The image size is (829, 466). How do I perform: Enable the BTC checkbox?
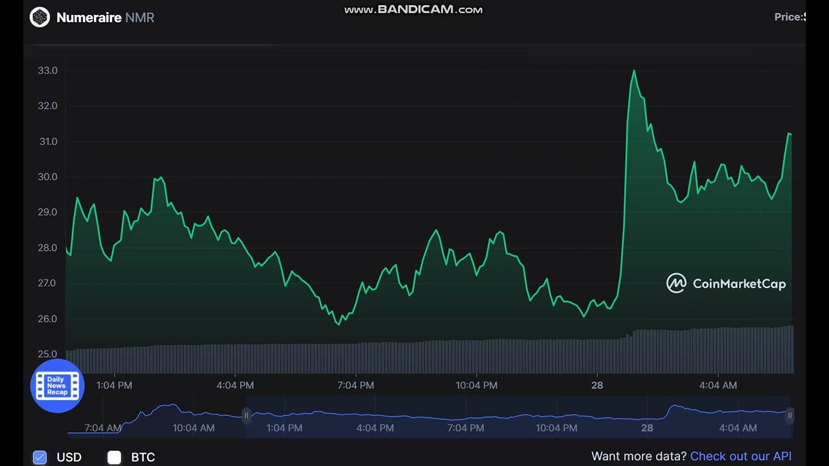(115, 458)
